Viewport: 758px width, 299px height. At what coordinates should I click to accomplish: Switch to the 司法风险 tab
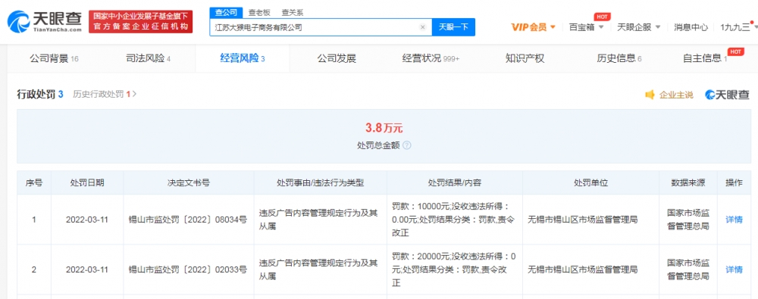(148, 59)
